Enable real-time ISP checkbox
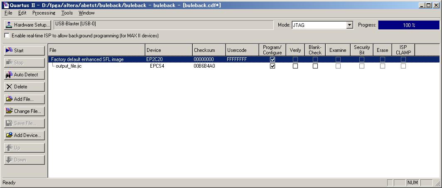This screenshot has height=188, width=442. pos(7,36)
